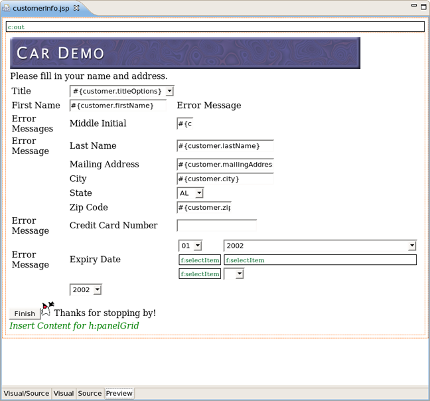Open the small 2002 dropdown above Finish

97,290
